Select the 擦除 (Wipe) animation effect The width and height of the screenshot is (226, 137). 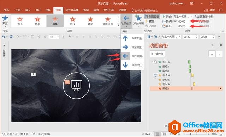click(55, 21)
